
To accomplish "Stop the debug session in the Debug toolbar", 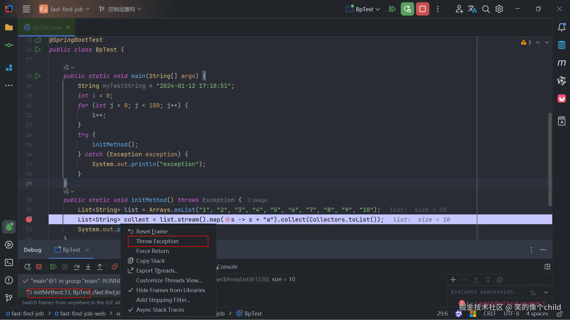I will 39,267.
